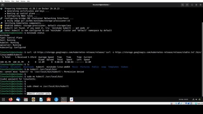Click the new terminal tab icon
This screenshot has width=203, height=114.
click(x=3, y=5)
